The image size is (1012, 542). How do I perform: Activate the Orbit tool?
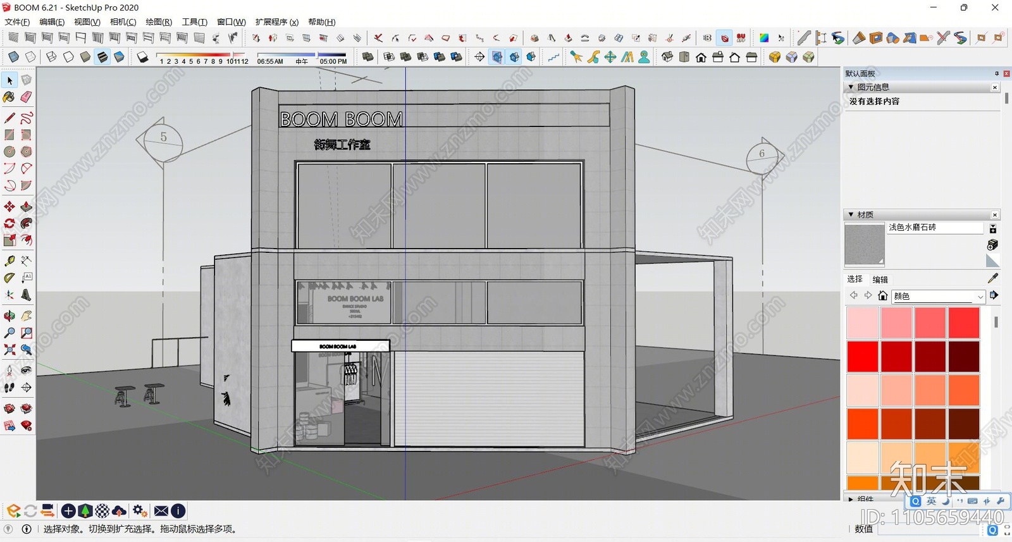coord(9,316)
